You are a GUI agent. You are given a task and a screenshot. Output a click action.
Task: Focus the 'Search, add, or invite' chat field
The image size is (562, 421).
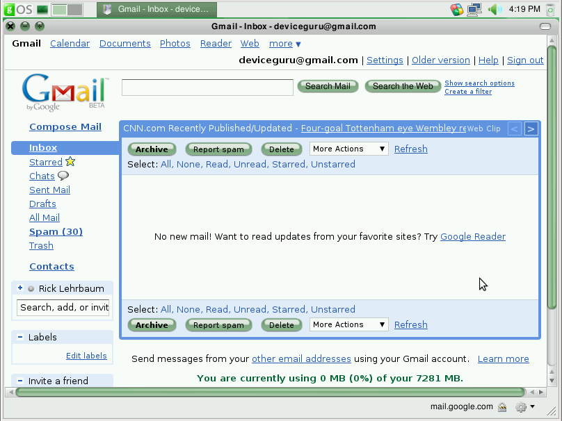[x=63, y=308]
